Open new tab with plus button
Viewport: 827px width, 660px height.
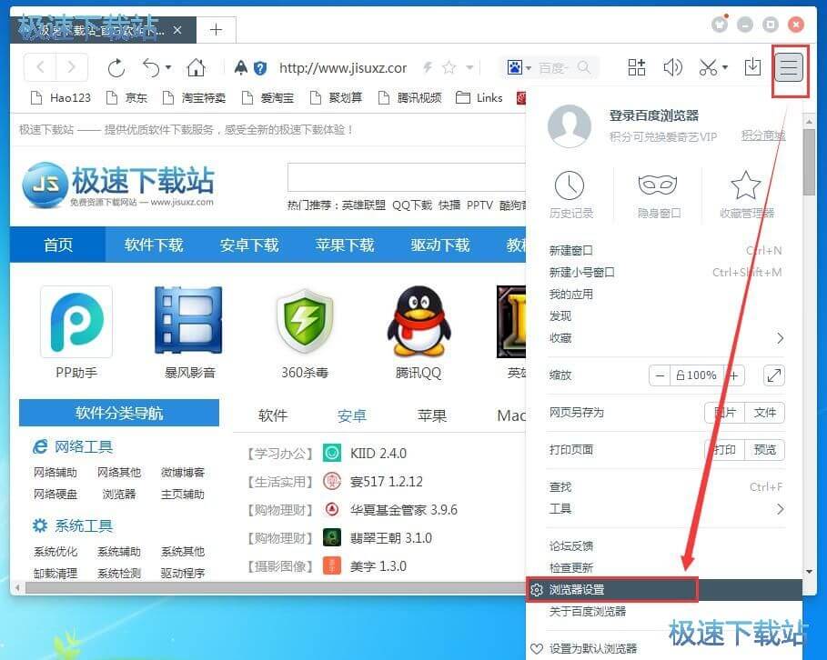click(x=216, y=29)
